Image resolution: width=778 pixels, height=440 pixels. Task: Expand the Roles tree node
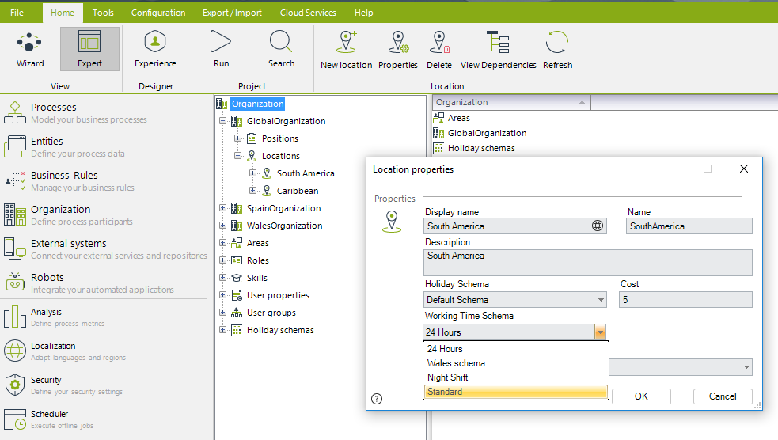pos(222,260)
